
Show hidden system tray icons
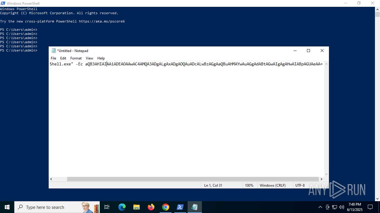[x=320, y=207]
